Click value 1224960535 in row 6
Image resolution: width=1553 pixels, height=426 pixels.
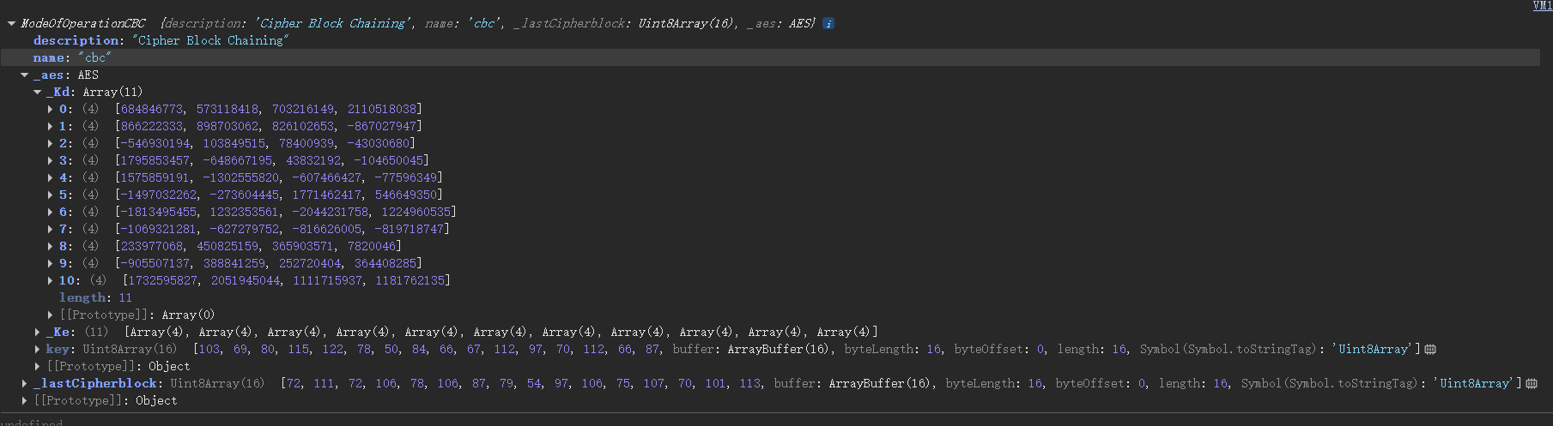(417, 212)
